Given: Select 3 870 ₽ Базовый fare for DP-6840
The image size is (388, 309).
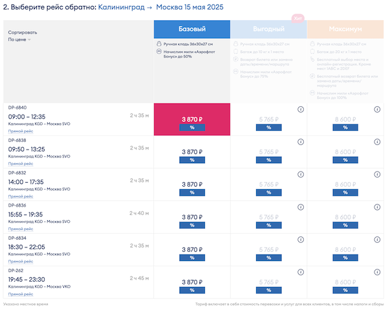Looking at the screenshot, I should point(192,119).
